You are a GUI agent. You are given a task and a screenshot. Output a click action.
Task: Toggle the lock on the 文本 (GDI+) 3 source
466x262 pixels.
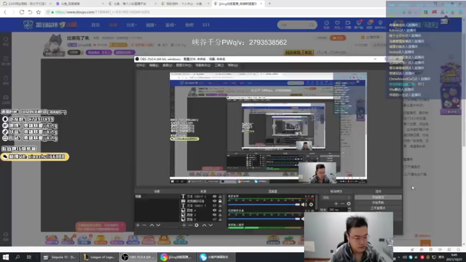pyautogui.click(x=220, y=196)
